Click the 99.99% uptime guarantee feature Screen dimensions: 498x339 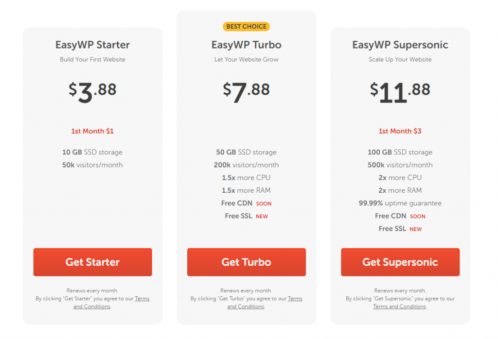[x=400, y=203]
